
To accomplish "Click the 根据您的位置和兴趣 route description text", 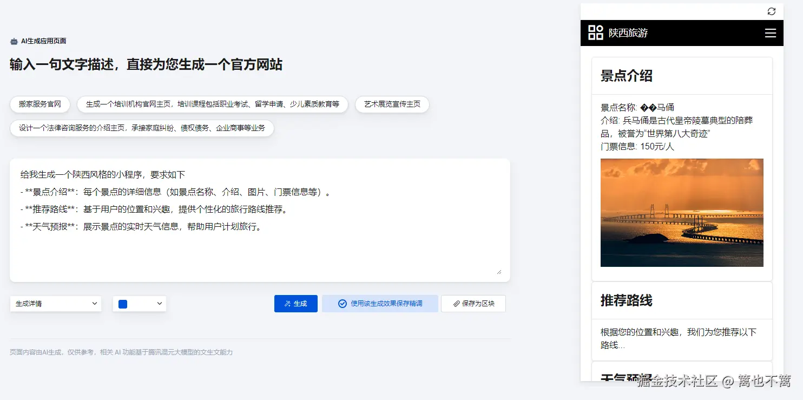I will point(679,338).
